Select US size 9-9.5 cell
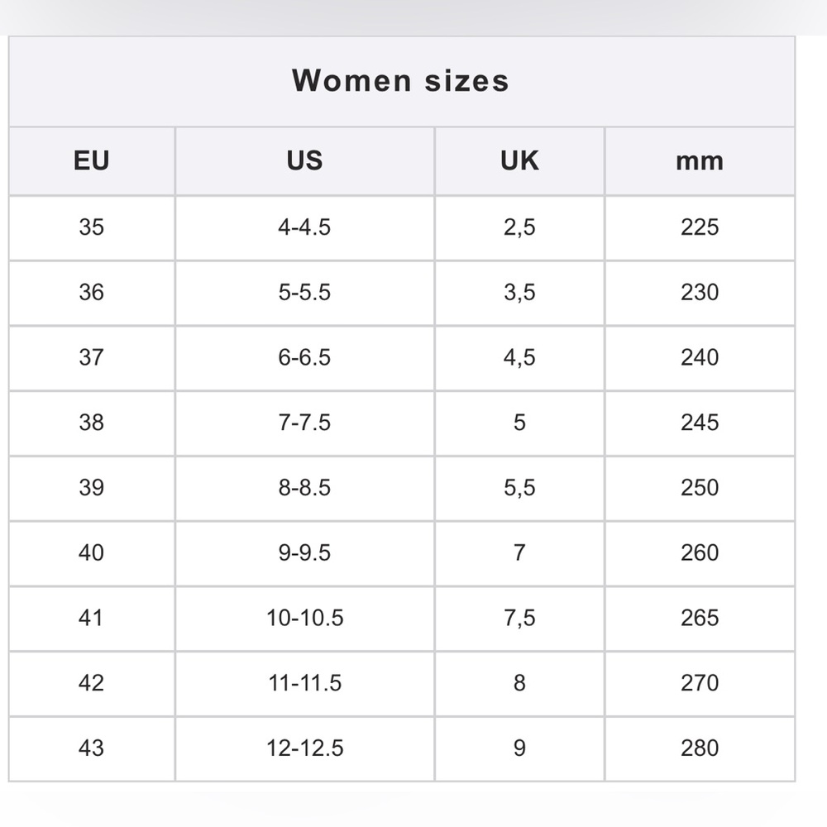827x827 pixels. coord(304,552)
